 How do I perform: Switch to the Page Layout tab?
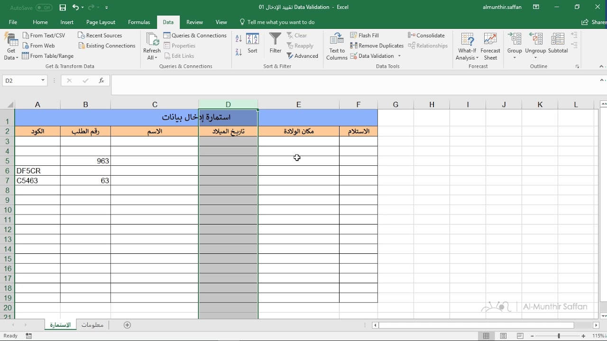(101, 22)
